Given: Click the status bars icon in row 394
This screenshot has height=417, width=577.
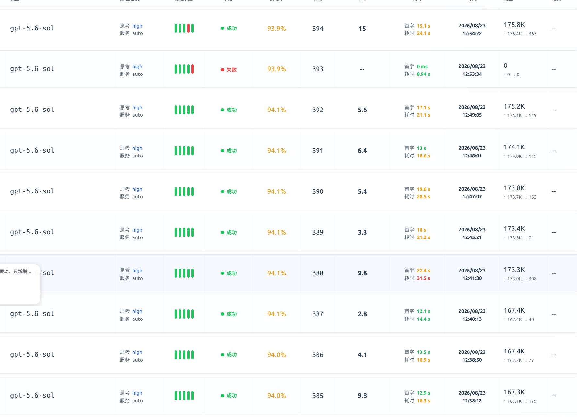Looking at the screenshot, I should pos(184,28).
